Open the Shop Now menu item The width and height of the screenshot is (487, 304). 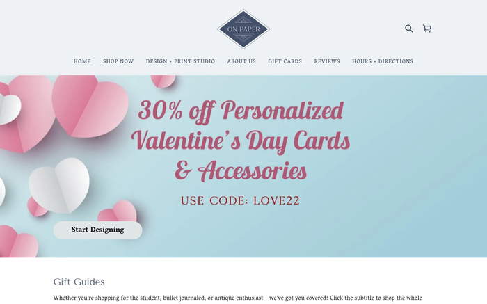118,61
